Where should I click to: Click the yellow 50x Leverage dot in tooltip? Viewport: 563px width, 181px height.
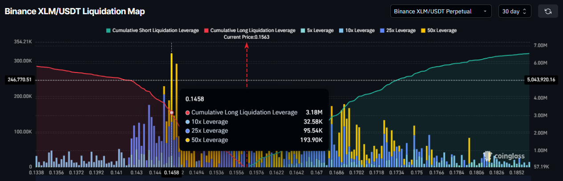(x=187, y=140)
